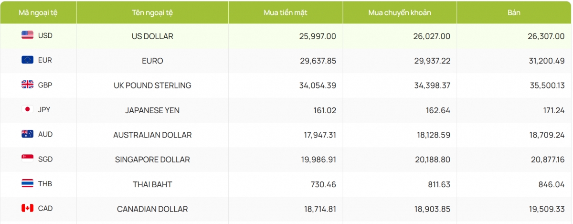Select the 'Mua chuyển khoản' header

click(400, 13)
